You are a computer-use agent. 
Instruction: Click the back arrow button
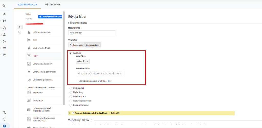tap(20, 27)
